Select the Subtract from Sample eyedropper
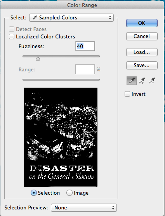 pyautogui.click(x=152, y=81)
